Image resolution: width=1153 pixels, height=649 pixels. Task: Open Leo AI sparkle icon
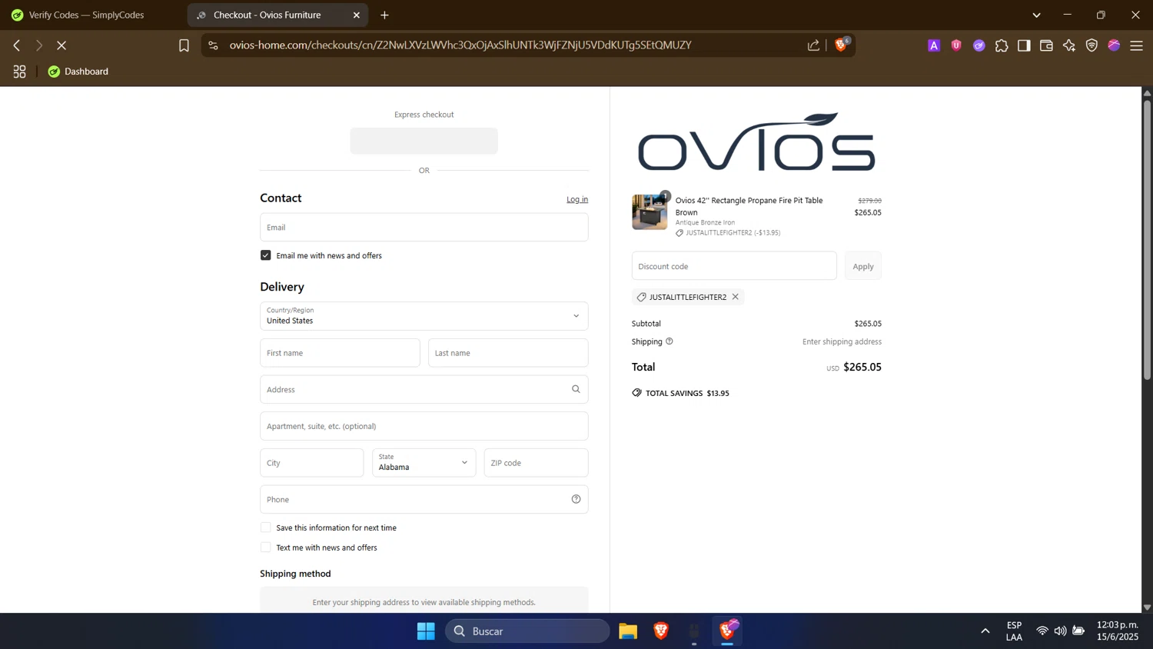pyautogui.click(x=1069, y=46)
